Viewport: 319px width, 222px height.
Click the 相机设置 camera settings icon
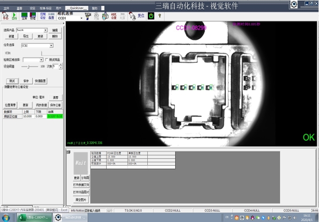point(114,16)
